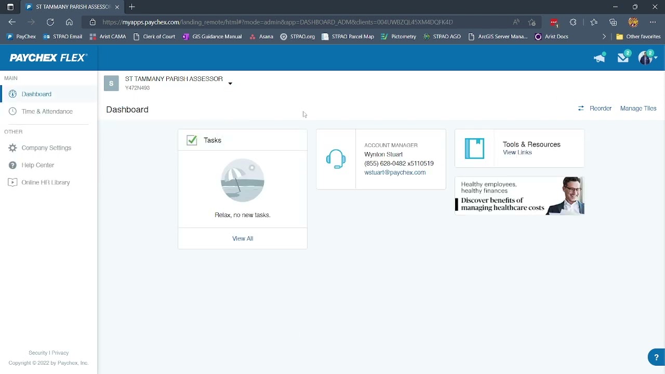Click the Tasks green checkmark icon
665x374 pixels.
pyautogui.click(x=192, y=140)
